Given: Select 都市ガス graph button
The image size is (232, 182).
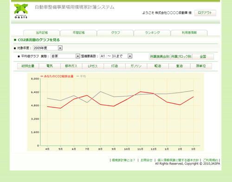Looking at the screenshot, I should click(x=71, y=66).
